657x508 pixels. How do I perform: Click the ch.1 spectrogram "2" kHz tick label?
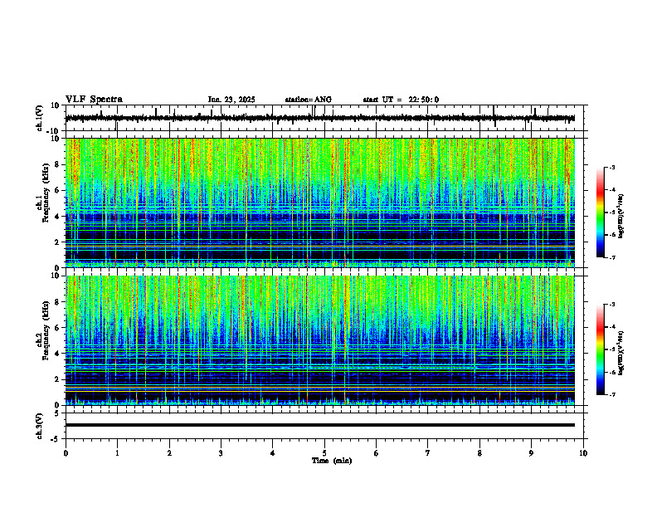(x=57, y=242)
